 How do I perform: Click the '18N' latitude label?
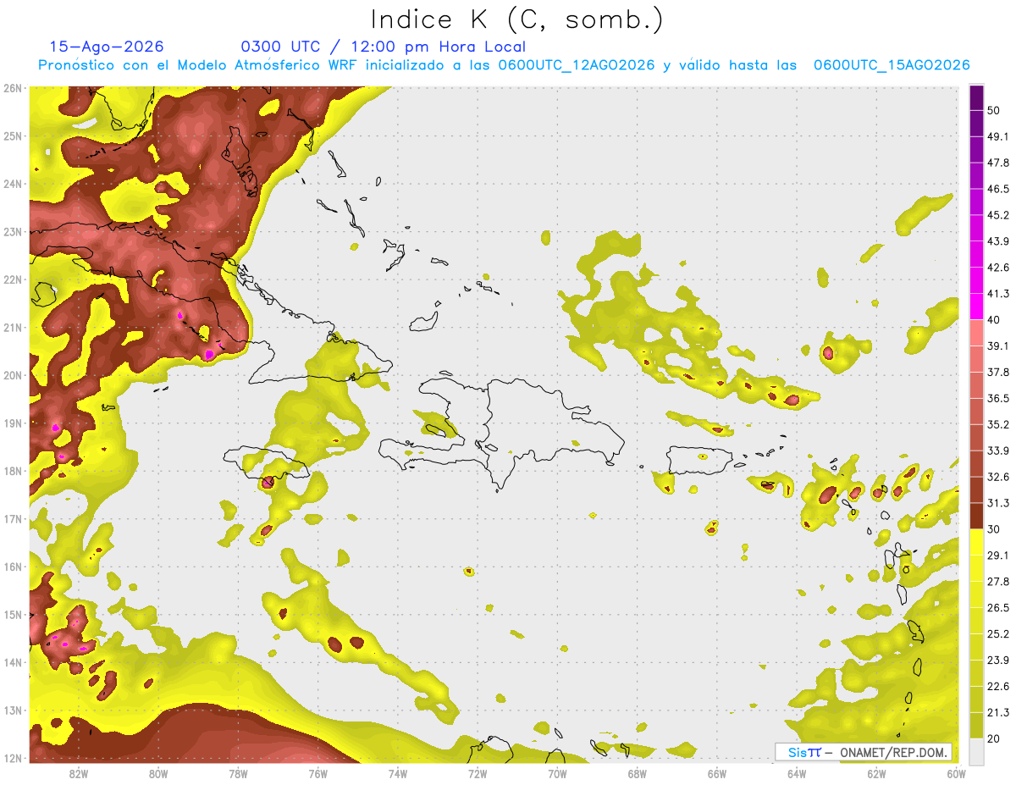tap(12, 471)
